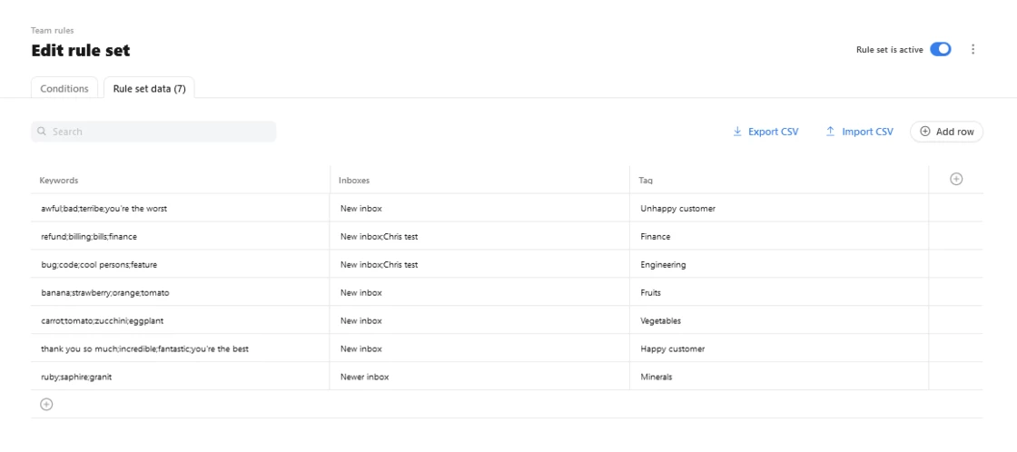1017x452 pixels.
Task: Select the Rule set data (7) tab
Action: pyautogui.click(x=149, y=89)
